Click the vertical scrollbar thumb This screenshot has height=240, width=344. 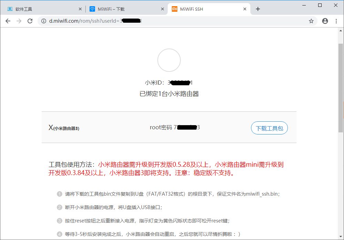click(341, 88)
